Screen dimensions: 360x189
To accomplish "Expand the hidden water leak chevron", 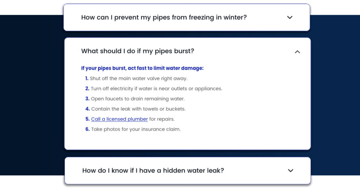I will click(290, 171).
